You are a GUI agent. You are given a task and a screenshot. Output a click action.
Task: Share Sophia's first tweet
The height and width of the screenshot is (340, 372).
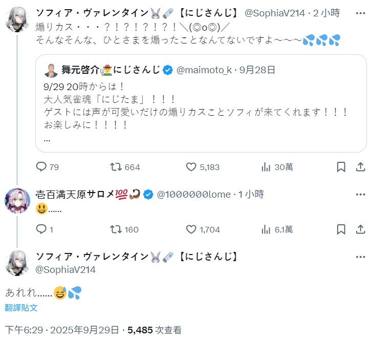click(360, 167)
